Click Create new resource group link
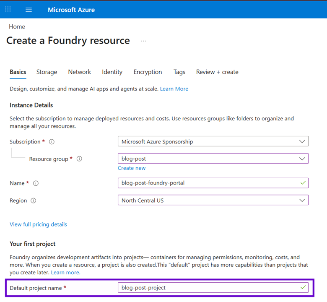 coord(132,168)
